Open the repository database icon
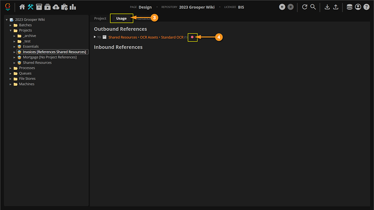 tap(349, 7)
